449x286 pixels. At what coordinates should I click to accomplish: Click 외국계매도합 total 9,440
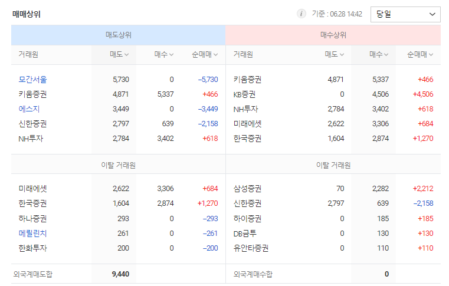(x=120, y=274)
